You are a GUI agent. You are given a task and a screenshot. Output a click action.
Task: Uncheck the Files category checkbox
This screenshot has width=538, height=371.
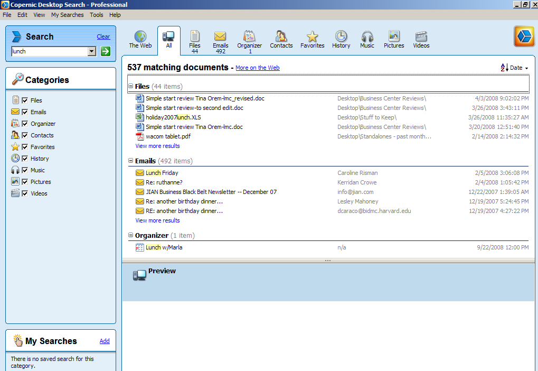coord(25,100)
